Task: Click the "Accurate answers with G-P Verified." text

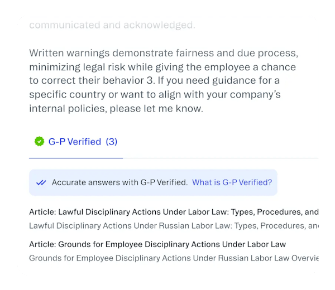Action: pos(119,182)
